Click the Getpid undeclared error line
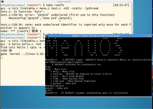This screenshot has height=109, width=153. click(x=58, y=15)
